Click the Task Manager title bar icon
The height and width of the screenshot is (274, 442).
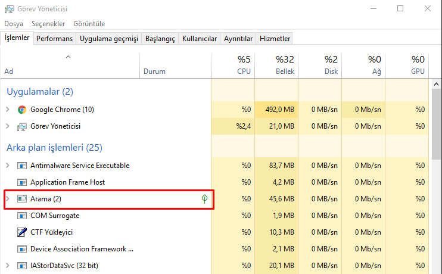8,8
